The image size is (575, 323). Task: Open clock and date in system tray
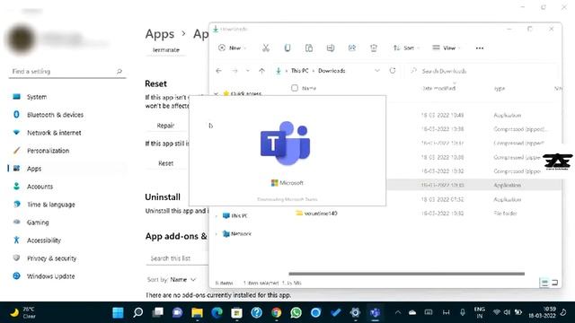click(x=542, y=312)
